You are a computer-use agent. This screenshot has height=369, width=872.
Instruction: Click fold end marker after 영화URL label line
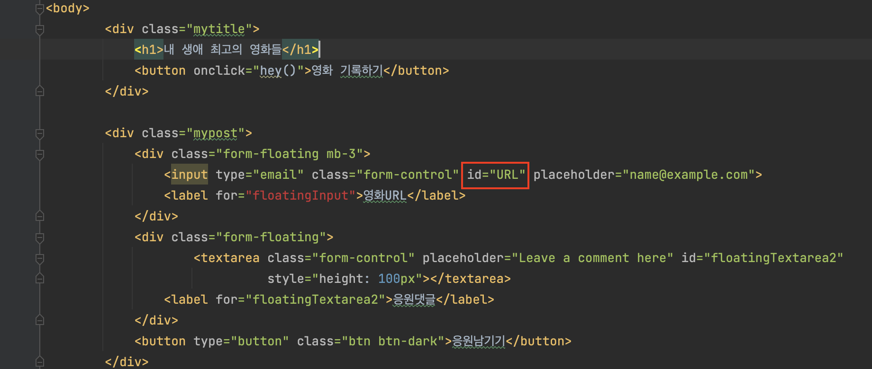click(x=40, y=216)
